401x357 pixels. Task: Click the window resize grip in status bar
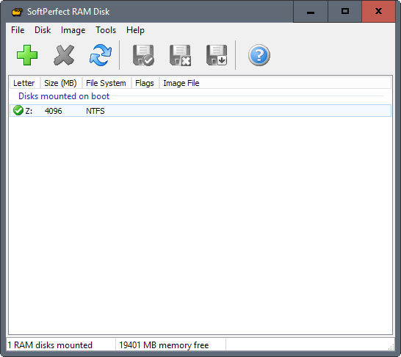point(391,347)
